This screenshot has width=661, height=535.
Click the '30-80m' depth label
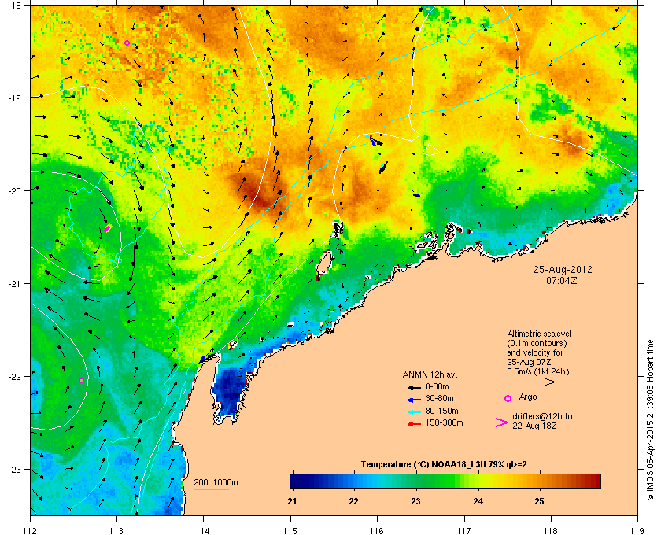pyautogui.click(x=439, y=398)
